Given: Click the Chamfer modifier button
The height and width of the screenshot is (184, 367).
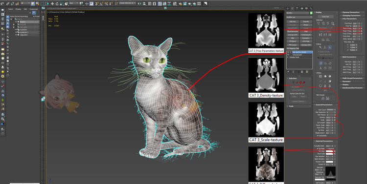Looking at the screenshot, I should pos(306,21).
